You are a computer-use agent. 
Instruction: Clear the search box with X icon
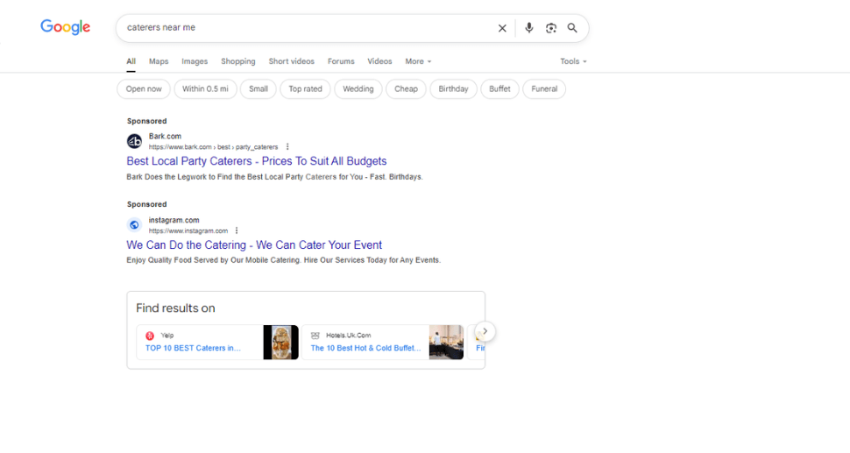pos(502,28)
